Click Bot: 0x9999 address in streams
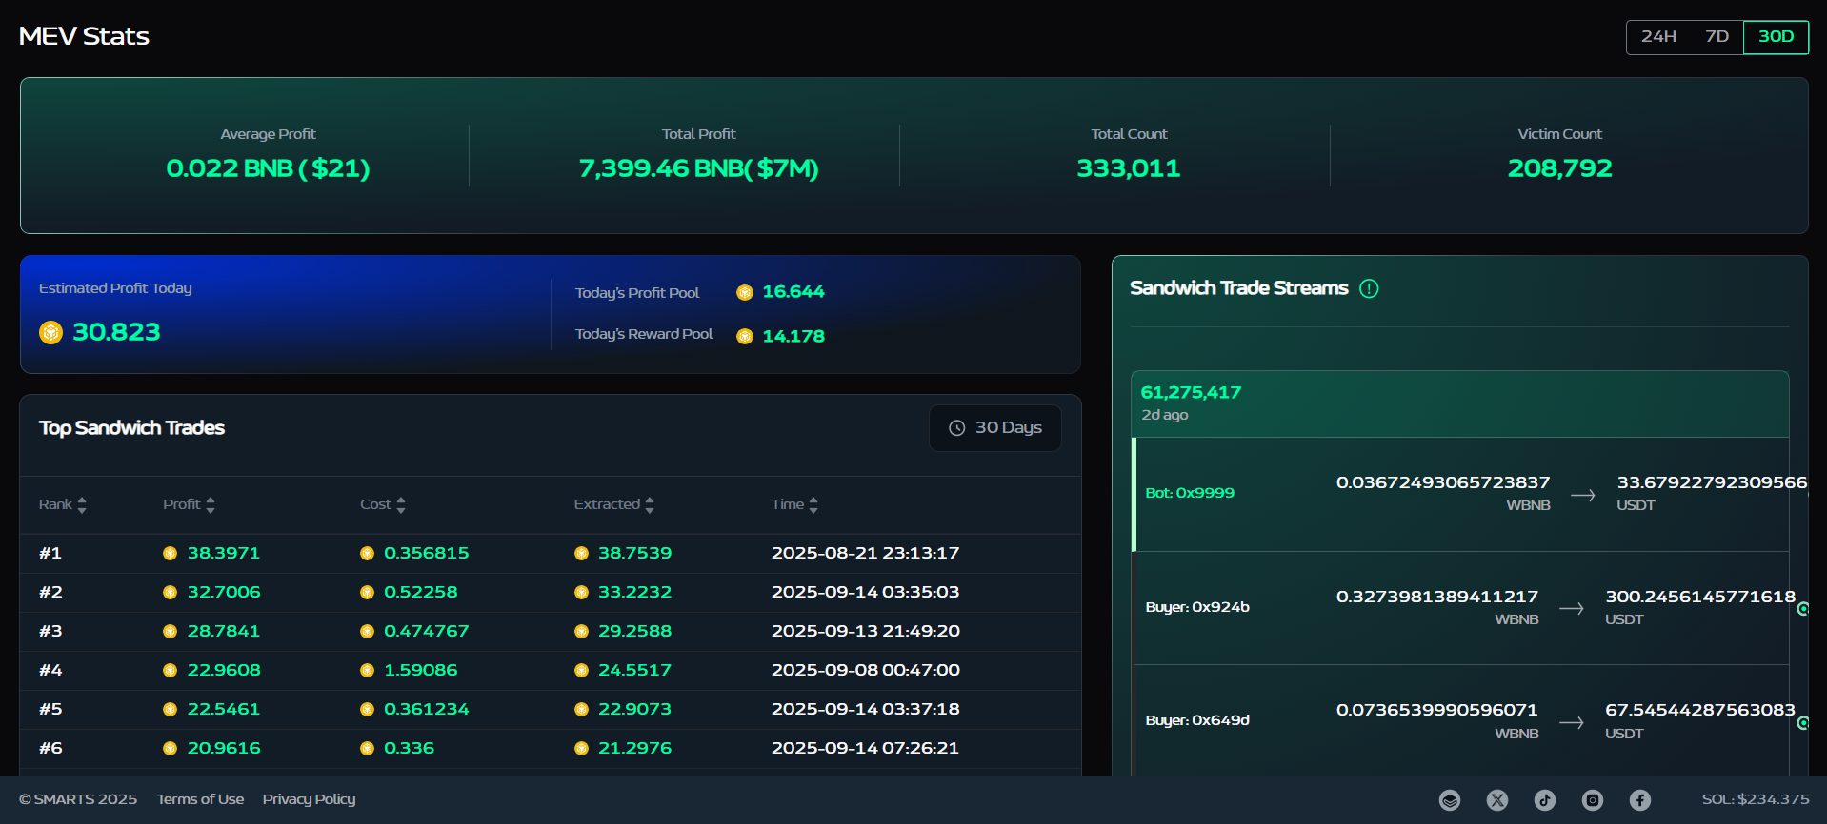Screen dimensions: 1827x824 [1190, 493]
